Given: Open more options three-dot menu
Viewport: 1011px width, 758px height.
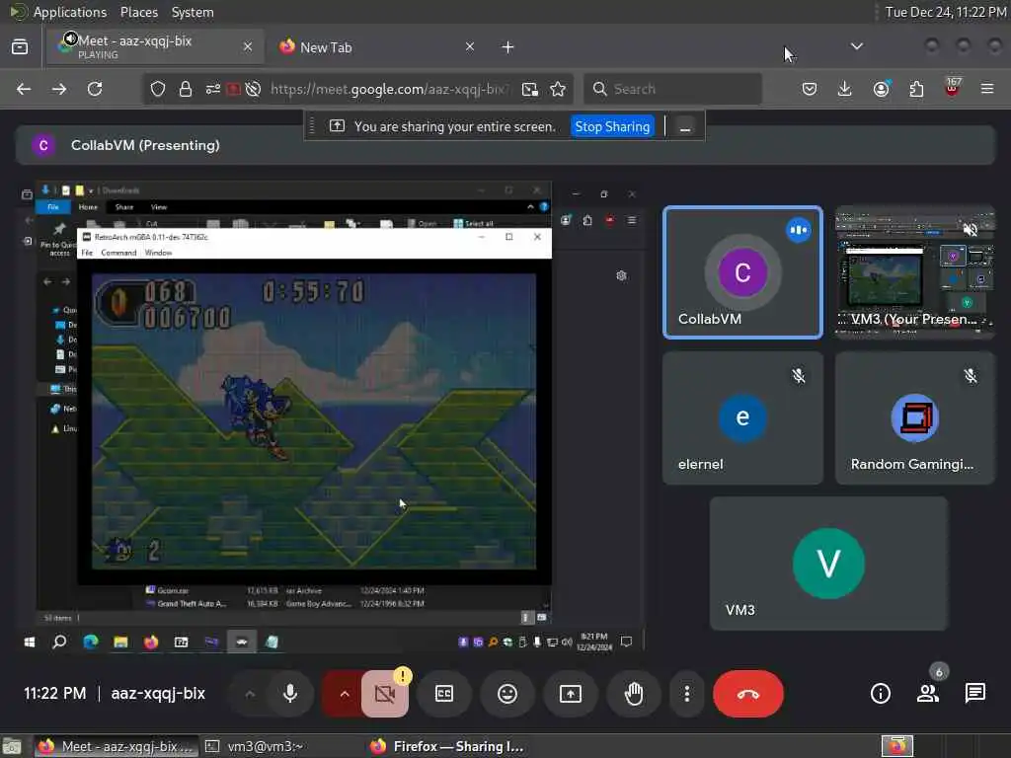Looking at the screenshot, I should click(x=687, y=694).
